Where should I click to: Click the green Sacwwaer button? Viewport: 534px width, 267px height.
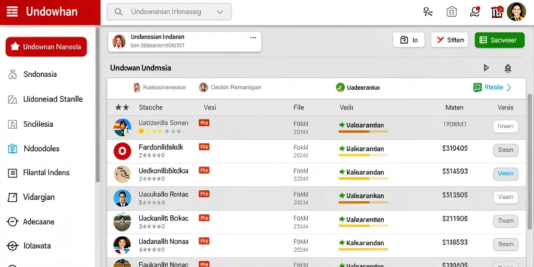click(x=500, y=40)
